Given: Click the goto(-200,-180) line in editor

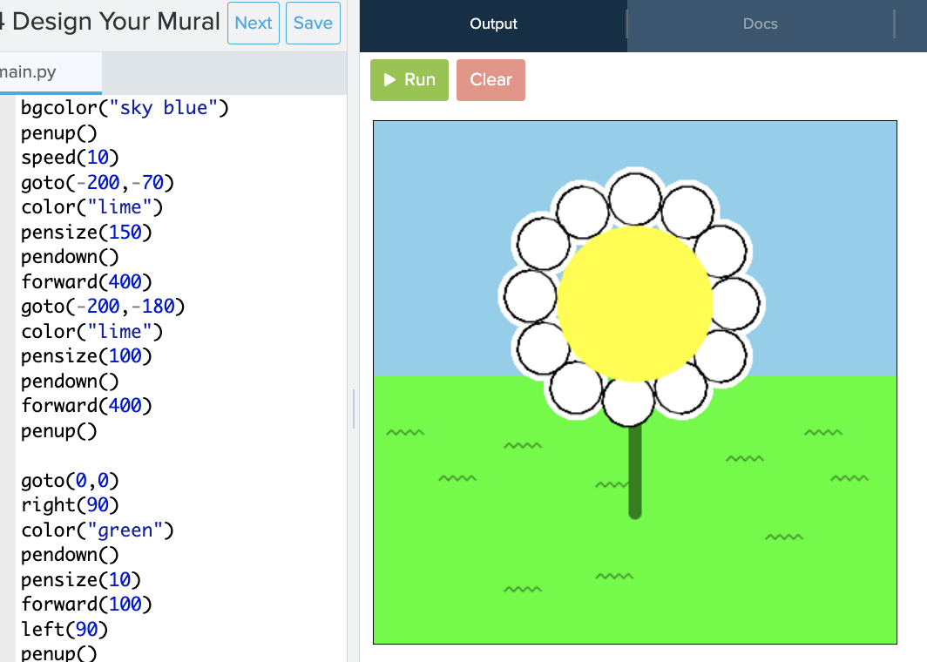Looking at the screenshot, I should pyautogui.click(x=103, y=307).
